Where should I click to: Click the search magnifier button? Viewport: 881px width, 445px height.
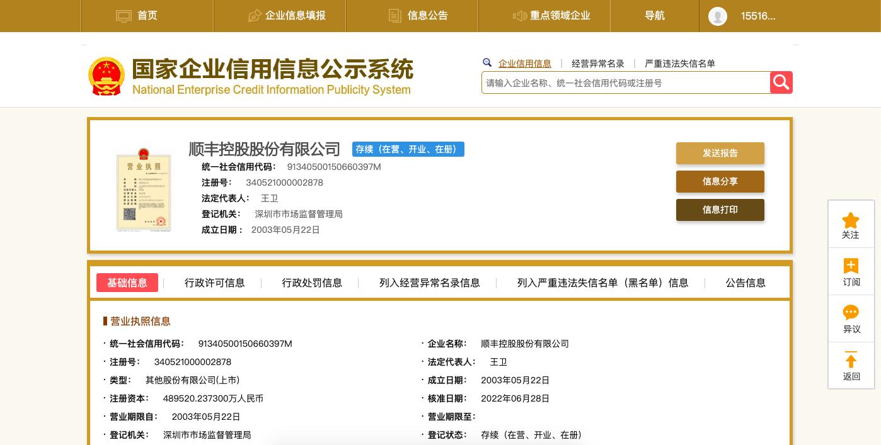pos(781,82)
